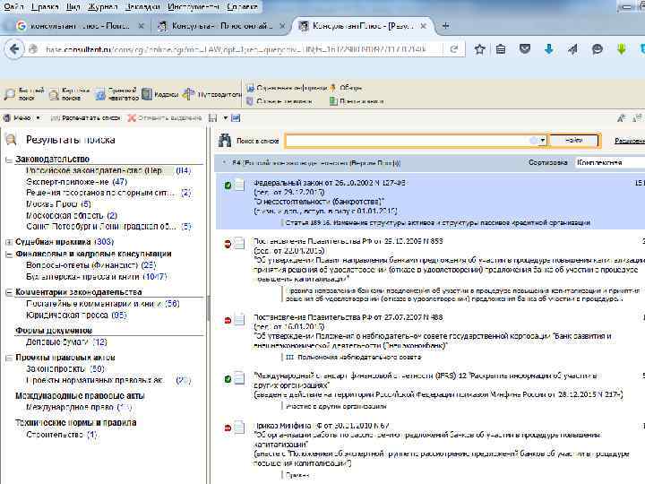This screenshot has height=484, width=645.
Task: Open the Вид menu
Action: click(73, 7)
